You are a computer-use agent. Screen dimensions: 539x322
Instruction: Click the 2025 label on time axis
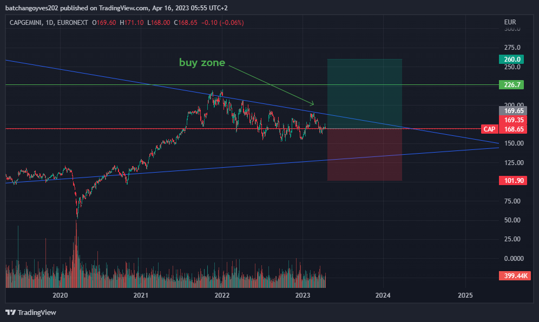[465, 295]
